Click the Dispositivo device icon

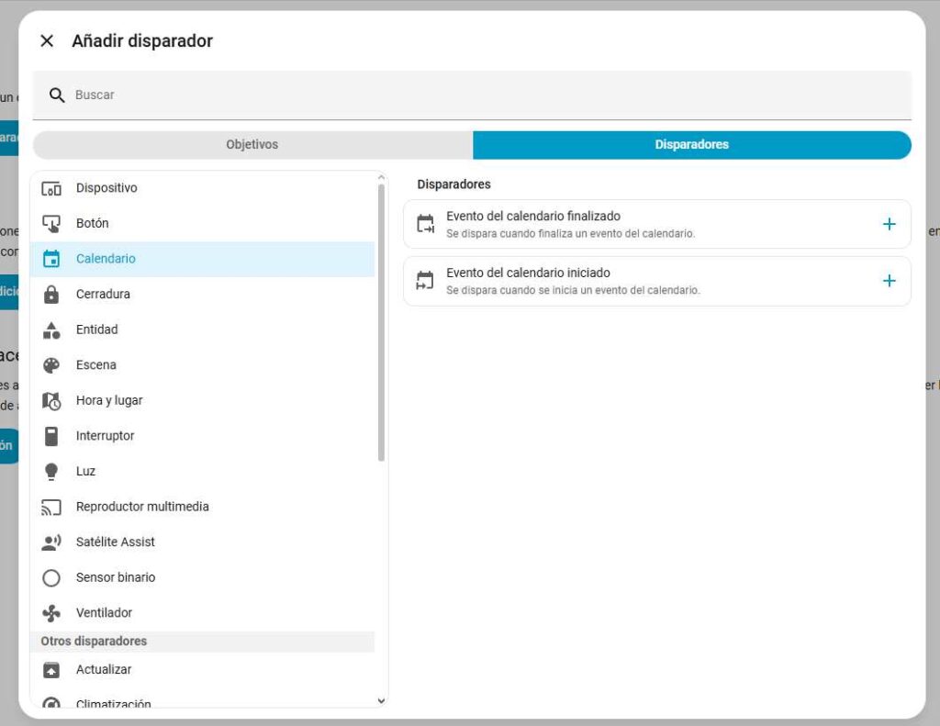51,188
